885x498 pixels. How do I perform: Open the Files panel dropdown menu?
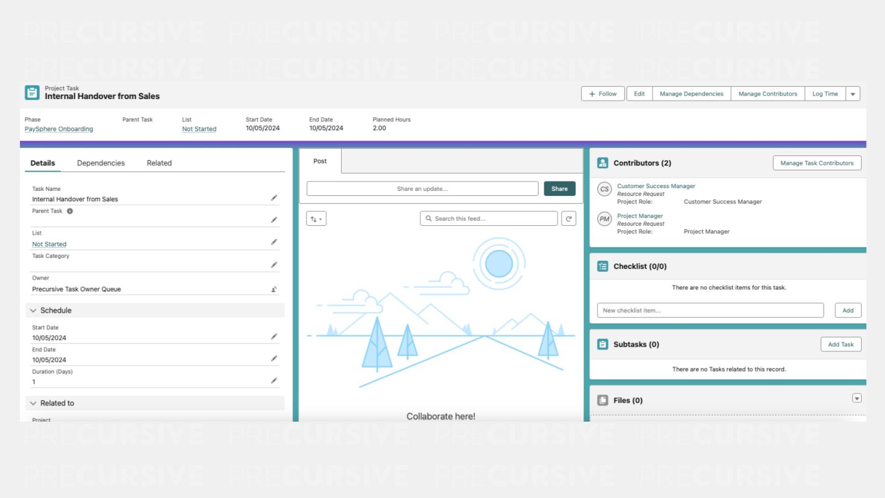click(856, 398)
